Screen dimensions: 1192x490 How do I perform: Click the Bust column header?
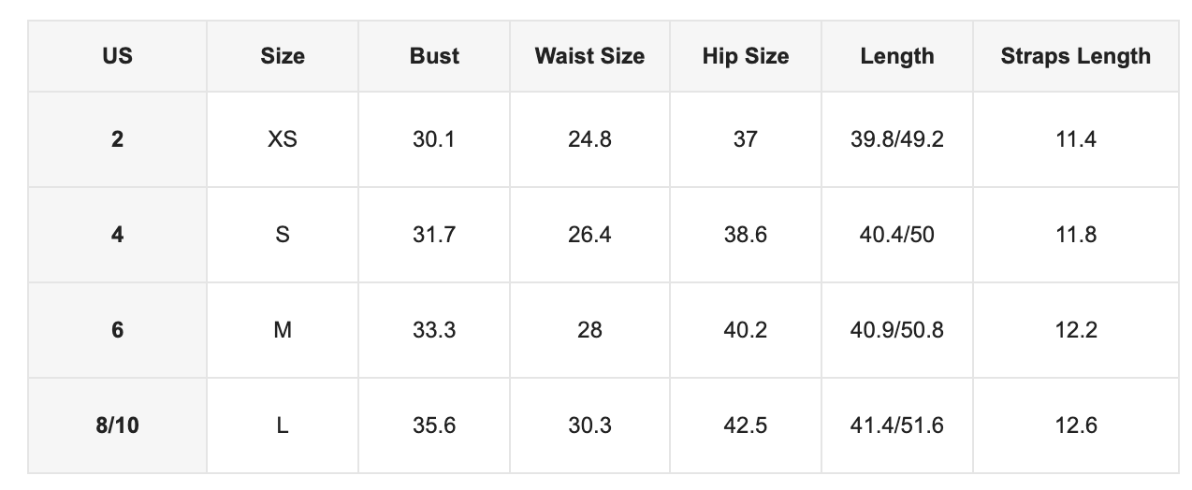point(434,56)
